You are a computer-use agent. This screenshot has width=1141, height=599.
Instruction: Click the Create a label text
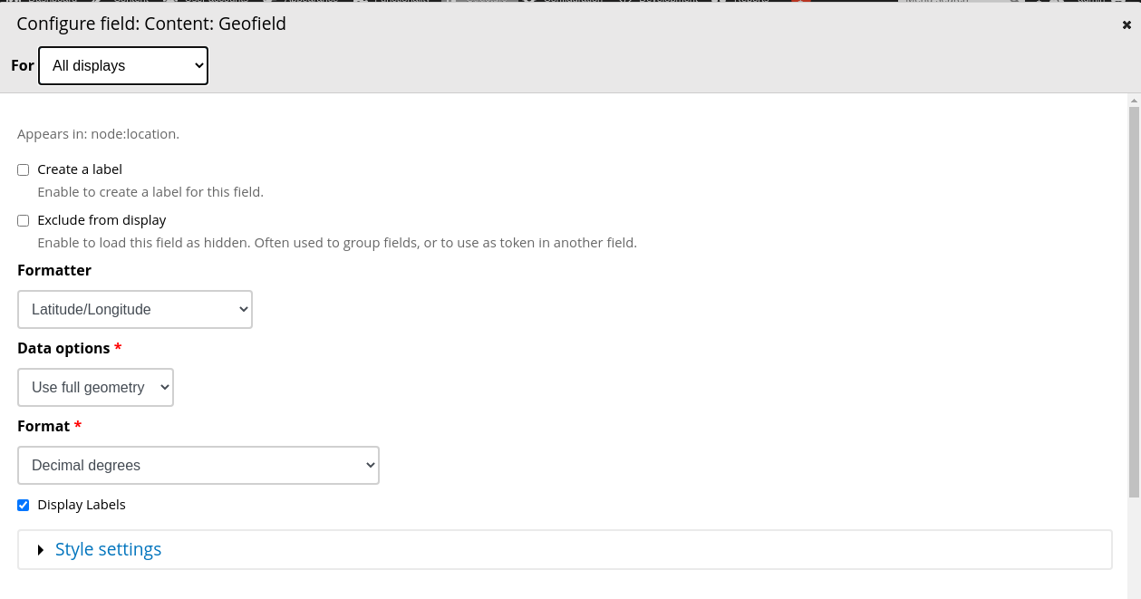(80, 169)
